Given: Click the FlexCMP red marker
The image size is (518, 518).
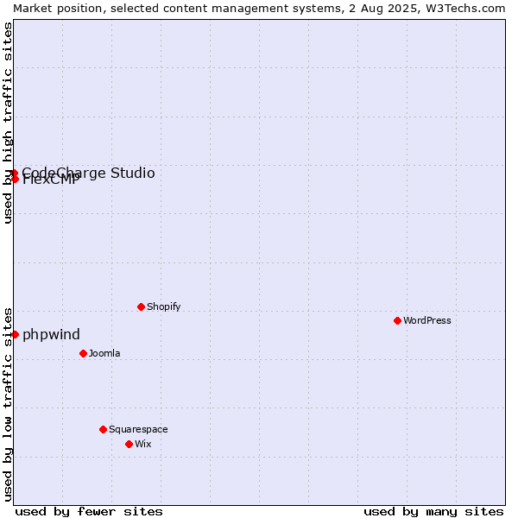Looking at the screenshot, I should click(15, 179).
